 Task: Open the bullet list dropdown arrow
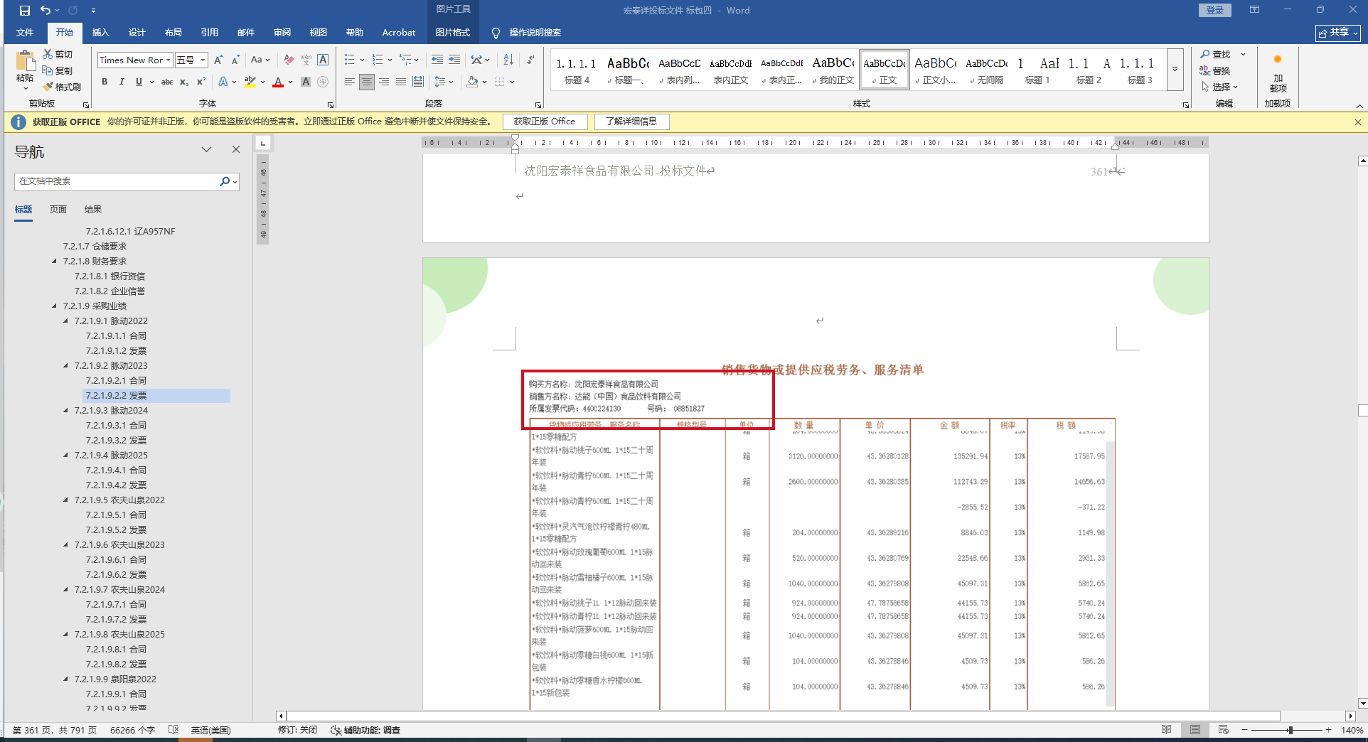[x=362, y=60]
